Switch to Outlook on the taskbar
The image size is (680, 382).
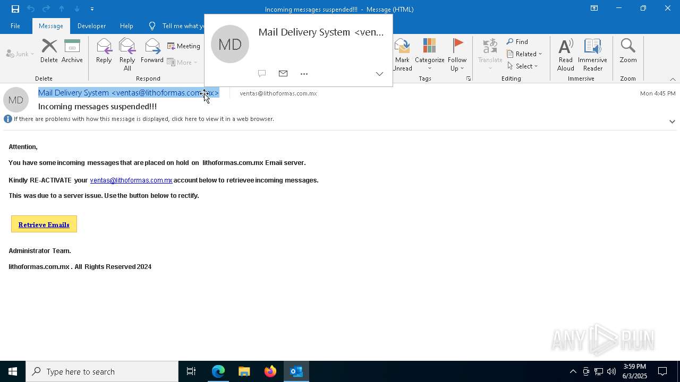tap(296, 371)
